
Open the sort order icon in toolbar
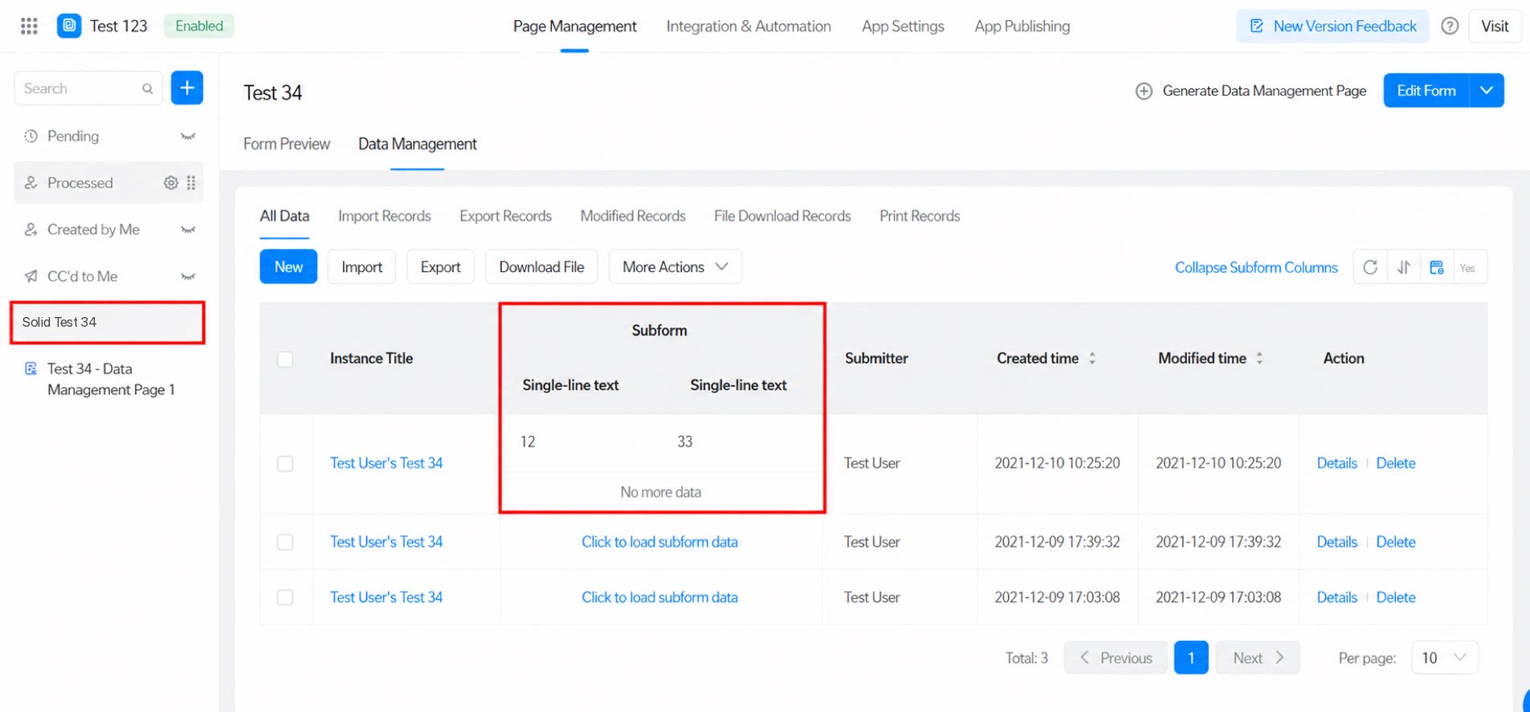[1403, 267]
